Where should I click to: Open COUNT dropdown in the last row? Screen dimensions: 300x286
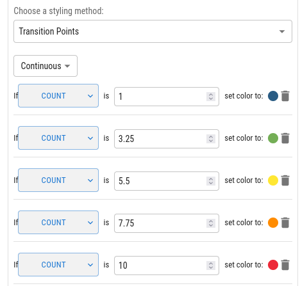pos(58,265)
